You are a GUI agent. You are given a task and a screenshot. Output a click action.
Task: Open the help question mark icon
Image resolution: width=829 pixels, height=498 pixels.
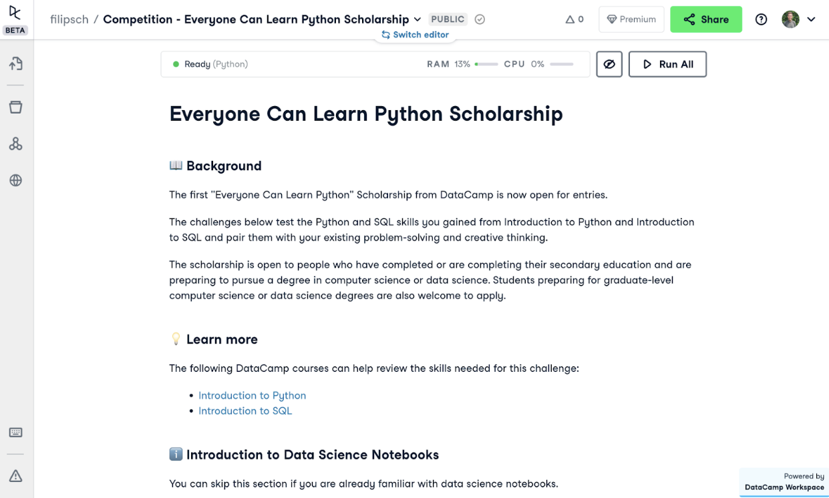(x=761, y=19)
